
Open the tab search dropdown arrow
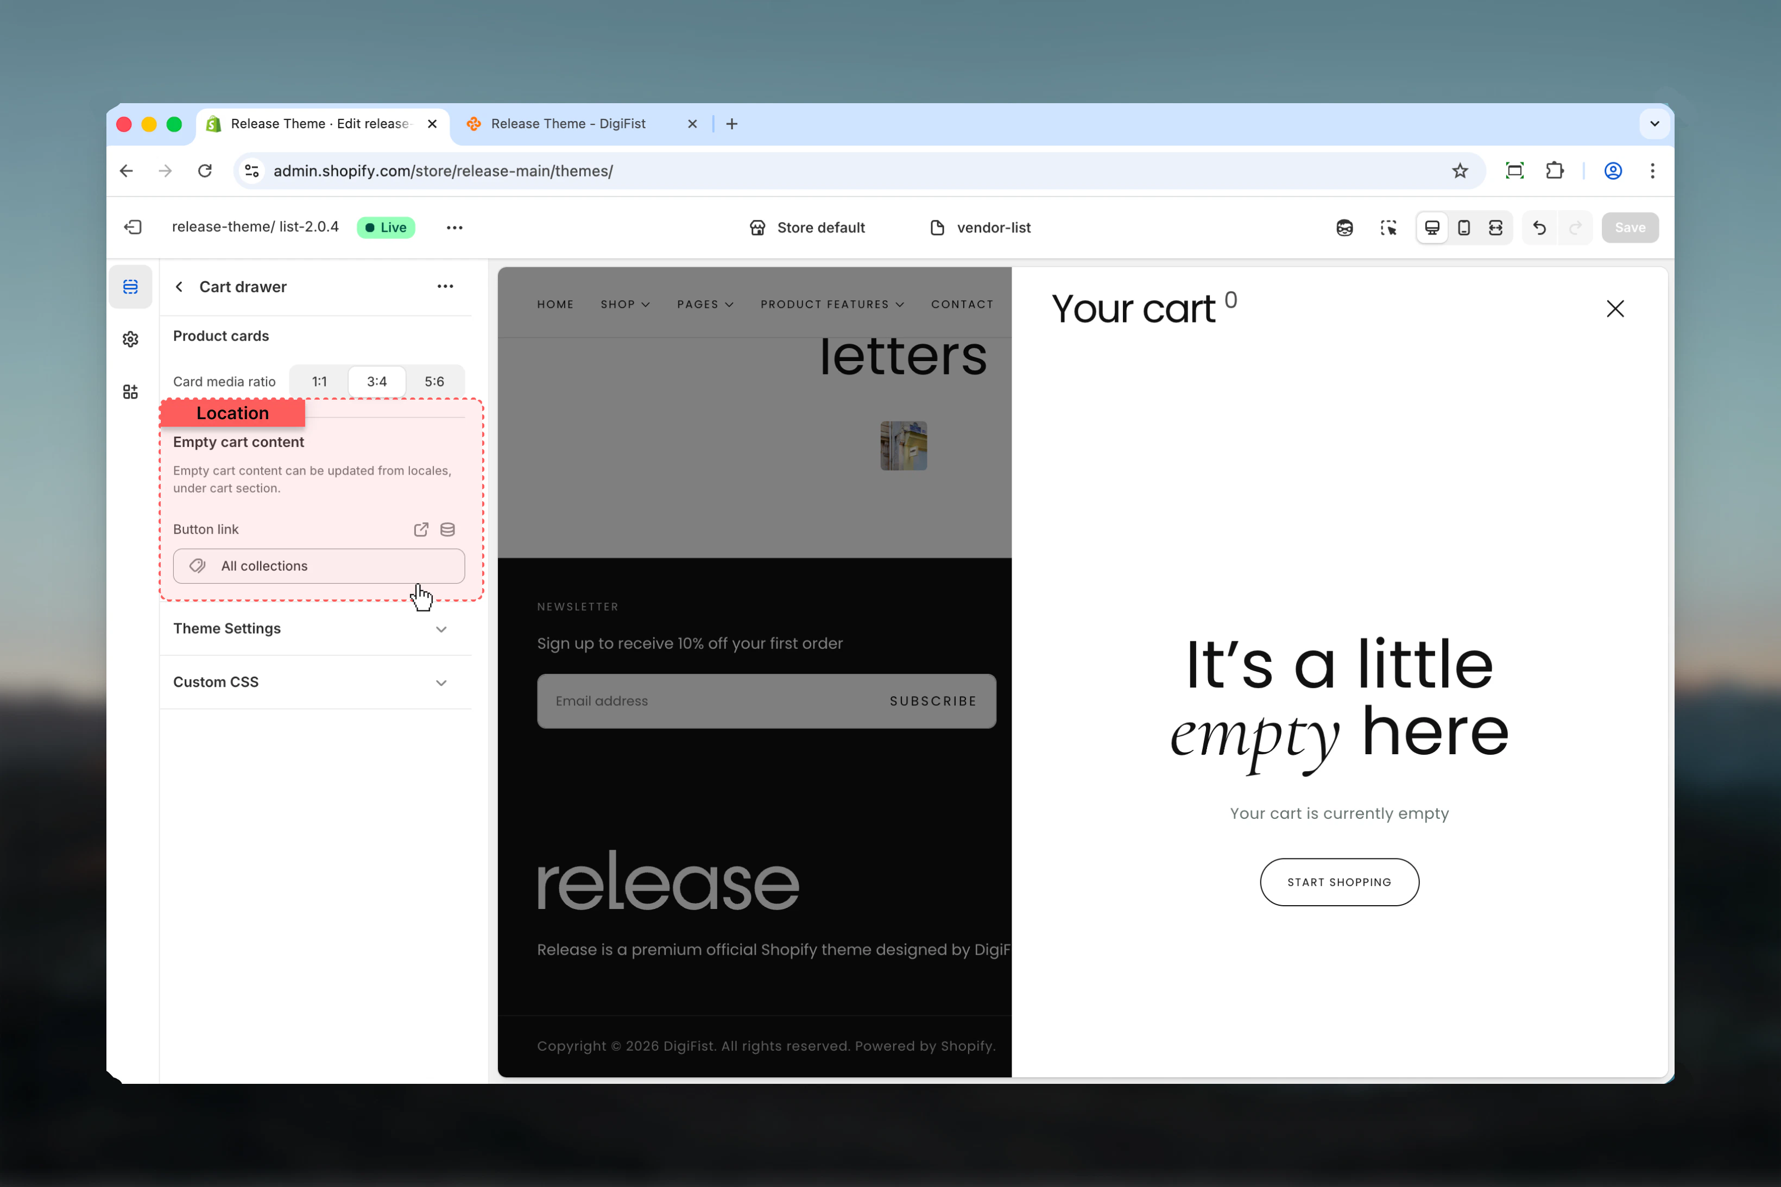click(x=1654, y=124)
